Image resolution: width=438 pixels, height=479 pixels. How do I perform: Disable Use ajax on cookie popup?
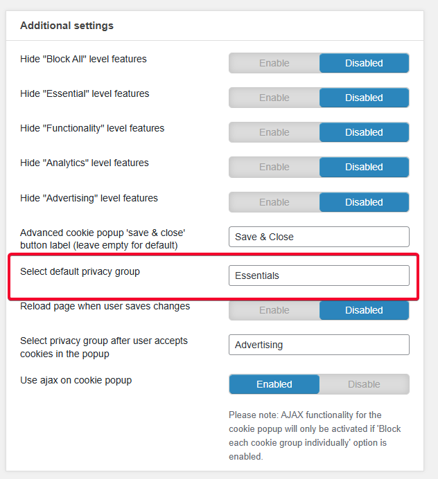click(x=364, y=384)
